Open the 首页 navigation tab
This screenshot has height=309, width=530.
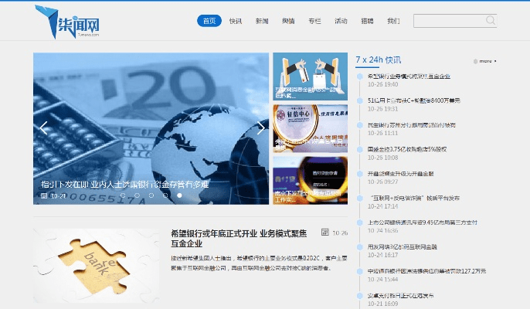209,21
